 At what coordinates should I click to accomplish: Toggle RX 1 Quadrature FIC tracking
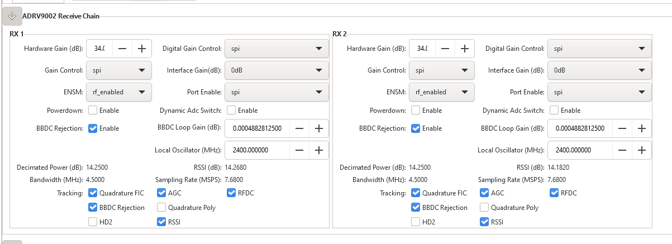click(x=93, y=193)
